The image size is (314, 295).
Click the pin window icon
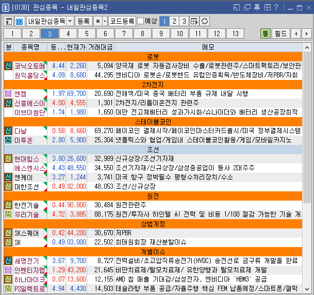[x=257, y=8]
